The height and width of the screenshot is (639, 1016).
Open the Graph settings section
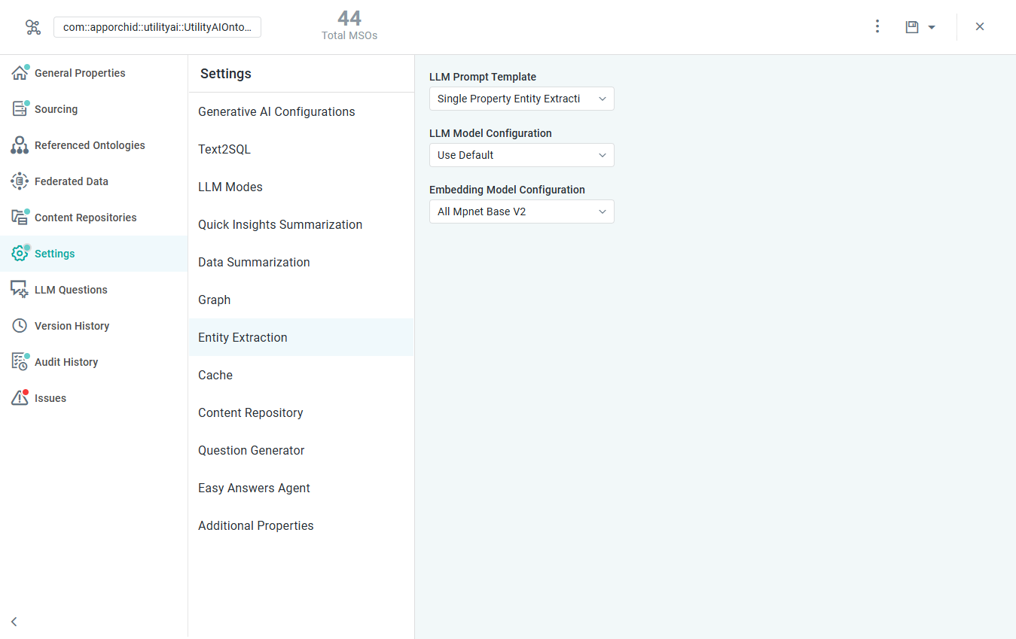point(301,300)
